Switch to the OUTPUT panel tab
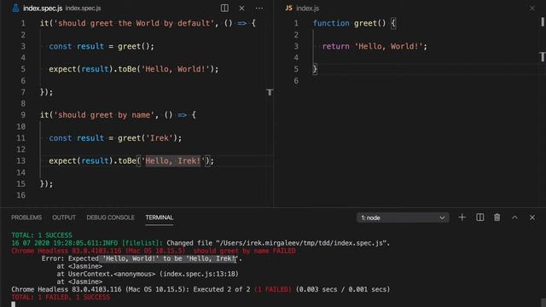546x307 pixels. [64, 217]
